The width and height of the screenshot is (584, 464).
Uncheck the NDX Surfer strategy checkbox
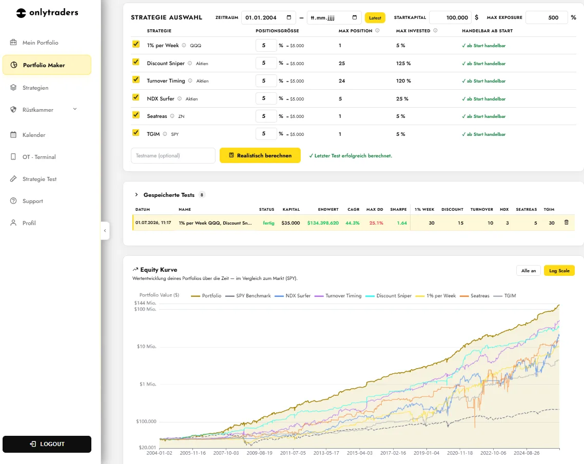[x=136, y=97]
